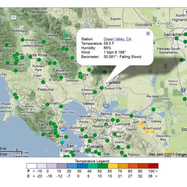Click the gray station marker at Napa
This screenshot has height=187, width=187.
(x=84, y=78)
